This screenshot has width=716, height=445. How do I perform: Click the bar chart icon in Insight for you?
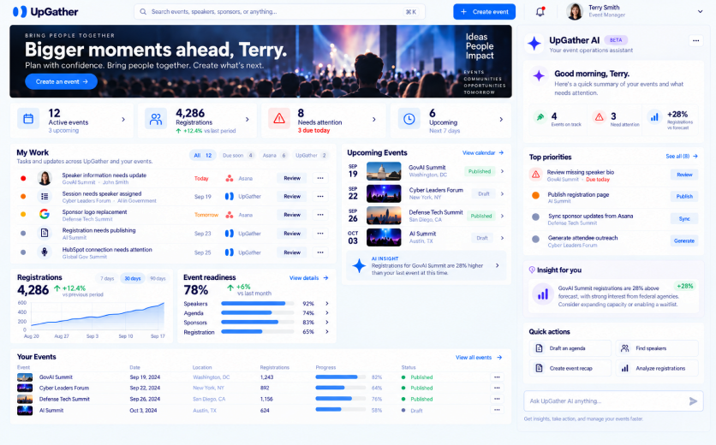point(543,294)
